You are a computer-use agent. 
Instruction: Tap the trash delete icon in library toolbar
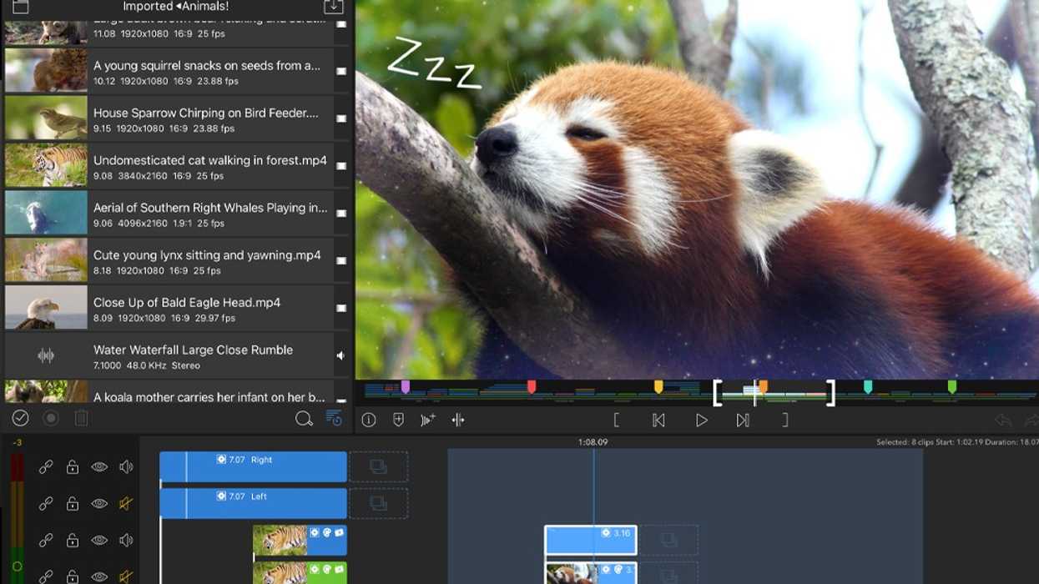tap(81, 418)
